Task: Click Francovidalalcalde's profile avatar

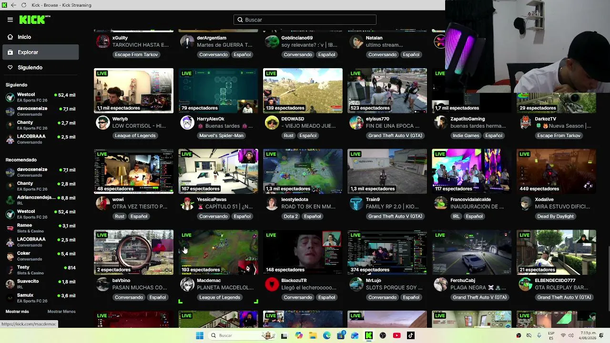Action: pos(441,203)
